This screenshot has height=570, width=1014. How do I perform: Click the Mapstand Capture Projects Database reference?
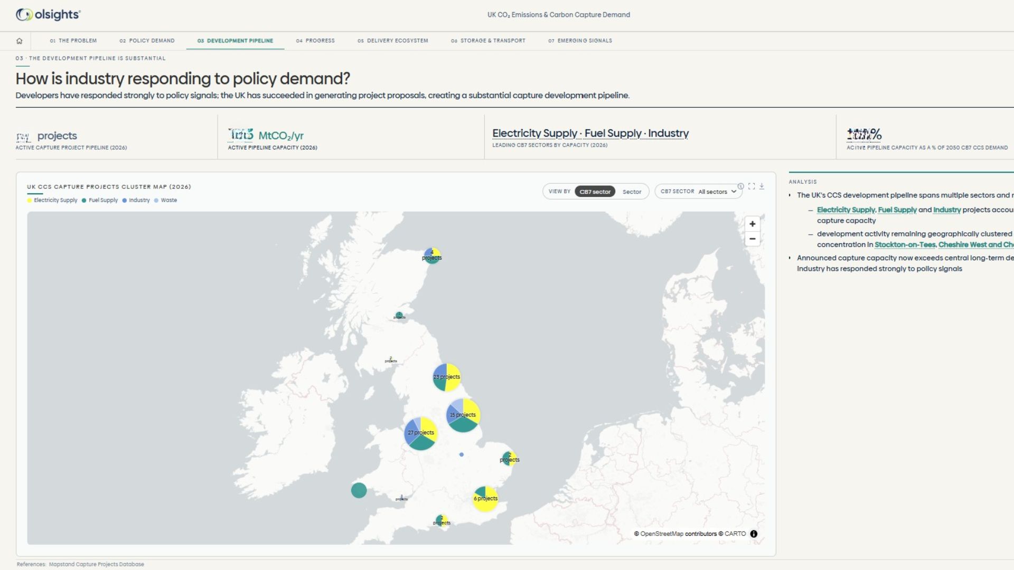96,564
